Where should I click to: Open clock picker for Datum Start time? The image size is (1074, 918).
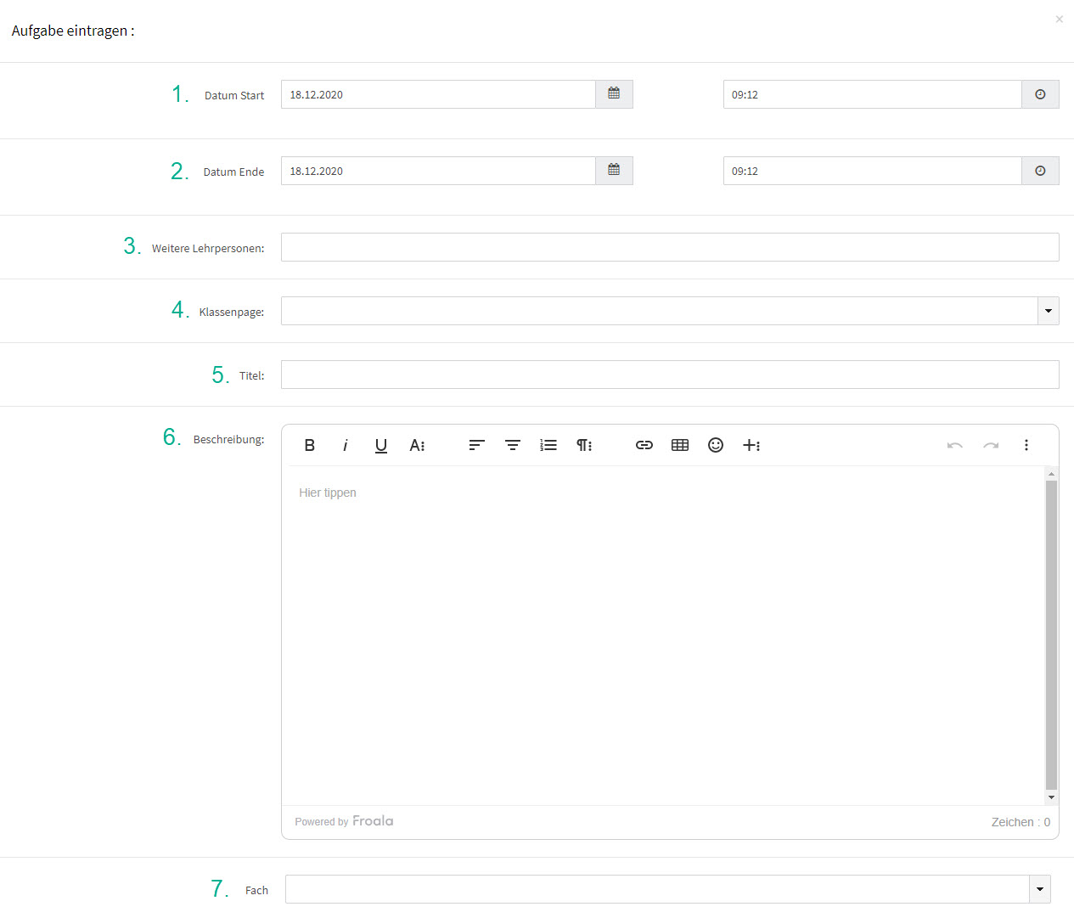point(1040,94)
